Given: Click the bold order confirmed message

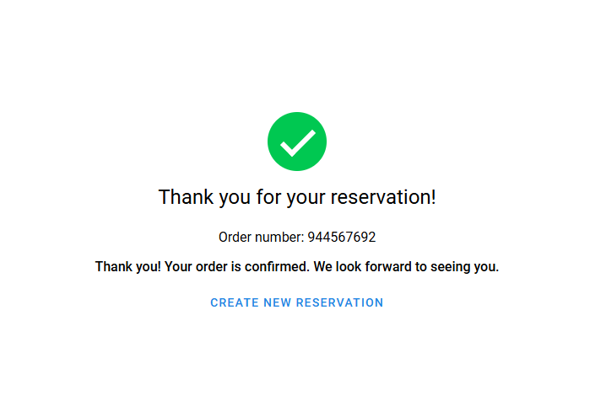Looking at the screenshot, I should pos(297,267).
